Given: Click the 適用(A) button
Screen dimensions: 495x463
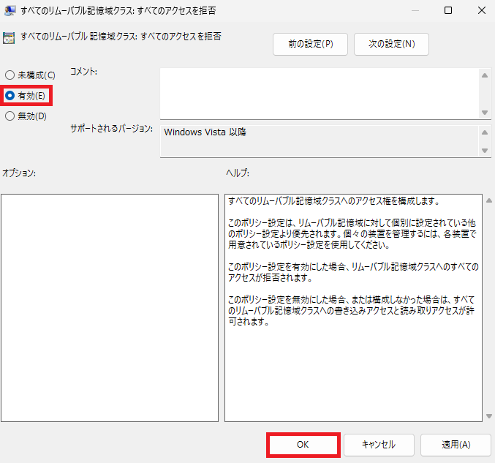Looking at the screenshot, I should 456,445.
